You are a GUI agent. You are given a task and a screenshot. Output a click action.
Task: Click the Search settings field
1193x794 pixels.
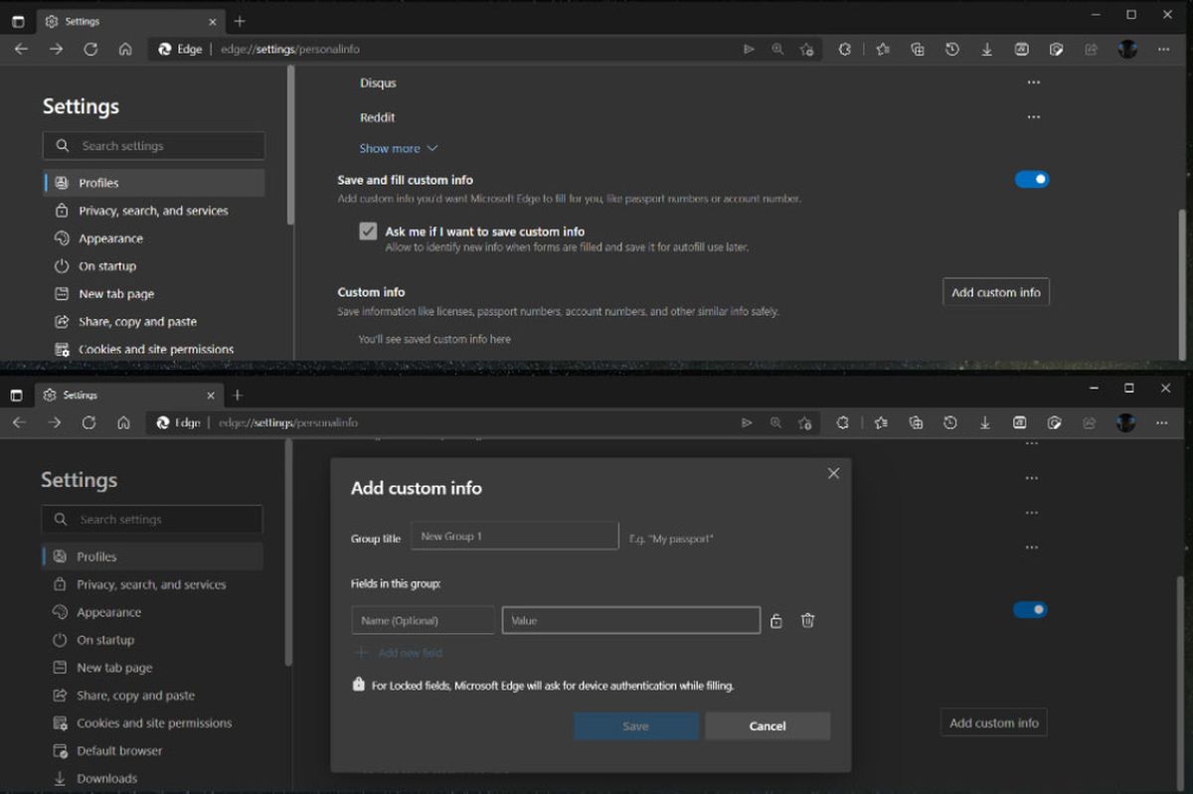click(x=153, y=145)
